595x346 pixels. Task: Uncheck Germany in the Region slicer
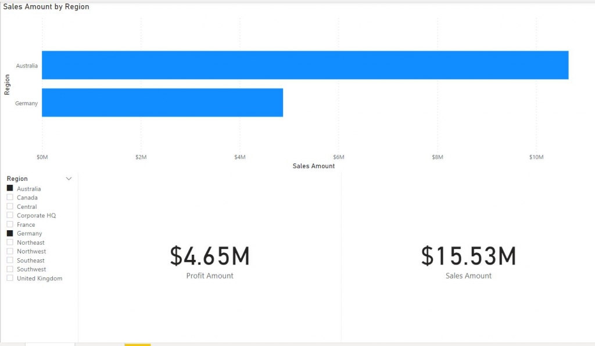click(9, 233)
